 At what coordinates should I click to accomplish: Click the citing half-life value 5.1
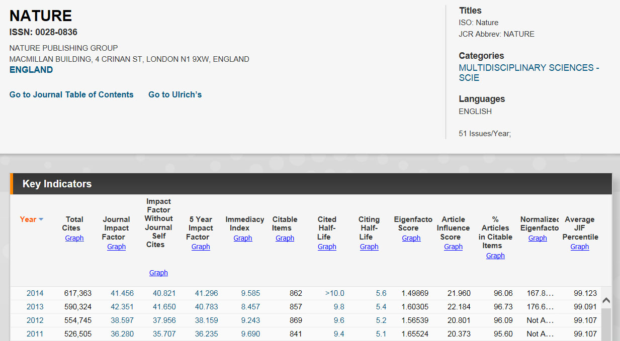point(381,334)
